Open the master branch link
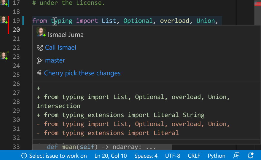261x160 pixels. pos(55,60)
